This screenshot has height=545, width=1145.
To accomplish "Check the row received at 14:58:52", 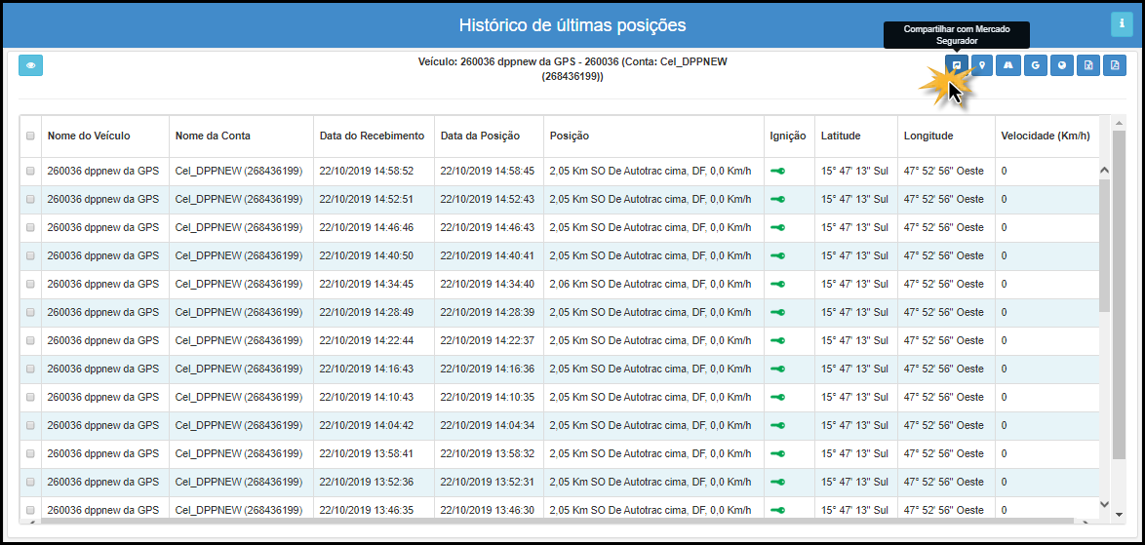I will (30, 171).
